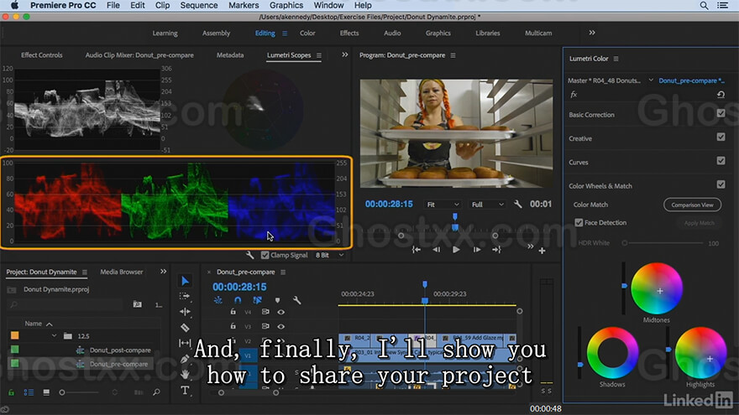Click the Highlights color wheel
Viewport: 739px width, 415px height.
click(700, 352)
